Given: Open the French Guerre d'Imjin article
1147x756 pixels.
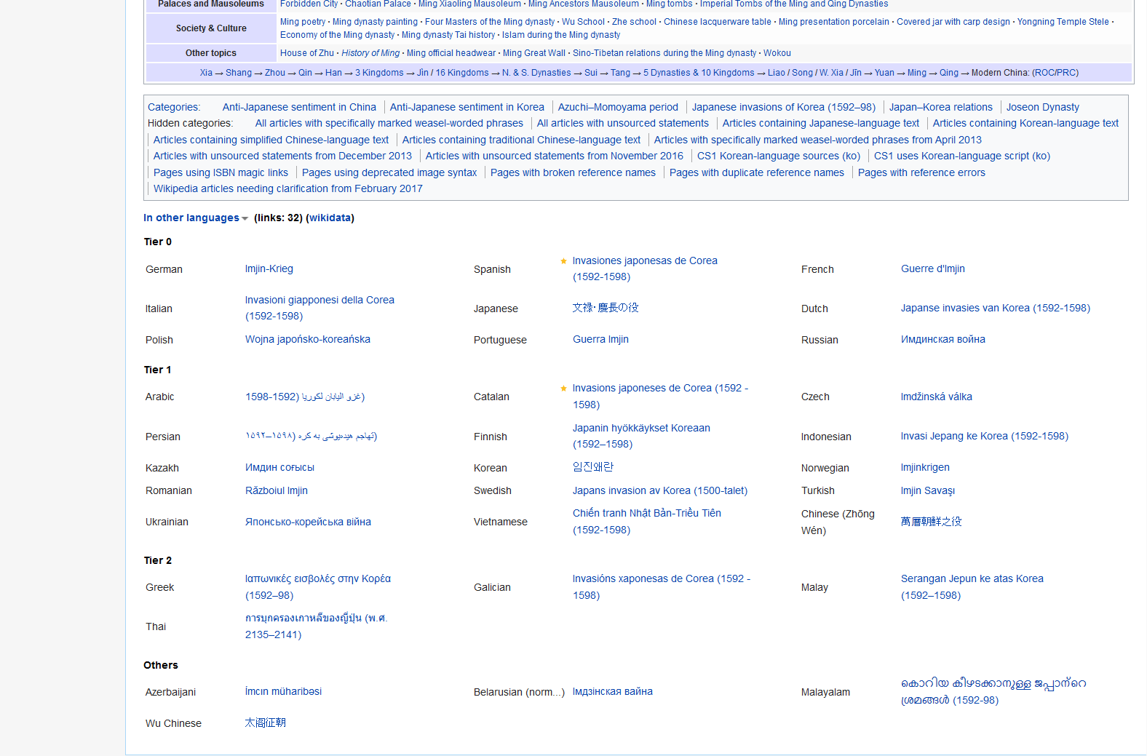Looking at the screenshot, I should click(x=933, y=268).
